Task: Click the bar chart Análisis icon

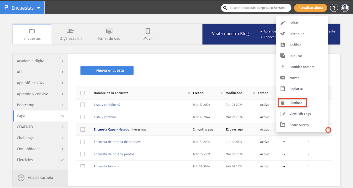Action: [x=283, y=45]
